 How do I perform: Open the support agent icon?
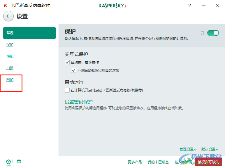tap(19, 162)
